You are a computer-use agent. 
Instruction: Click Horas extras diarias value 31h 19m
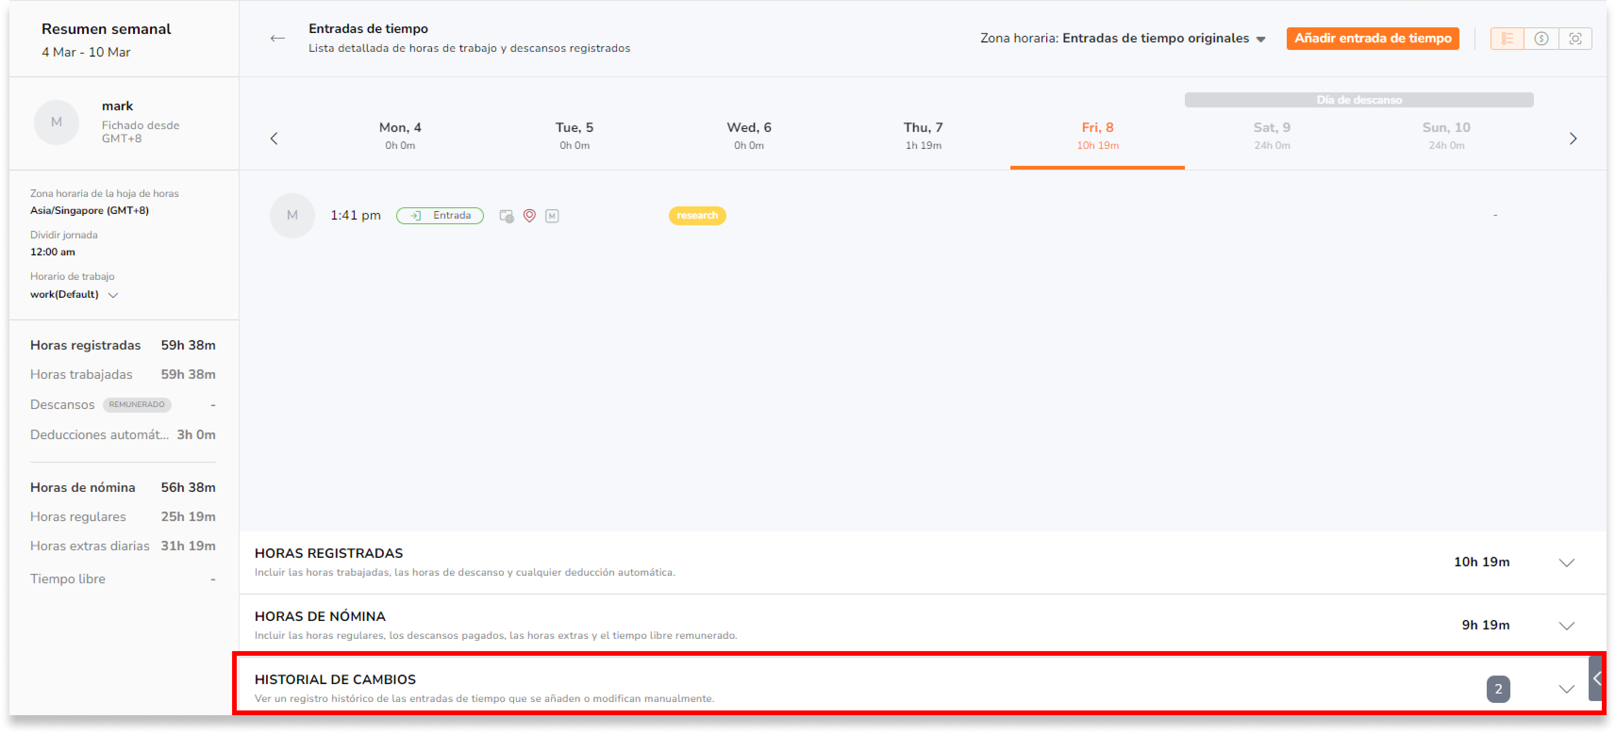188,546
